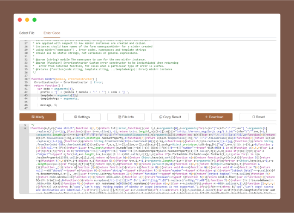Click the download arrow icon

tap(206, 117)
